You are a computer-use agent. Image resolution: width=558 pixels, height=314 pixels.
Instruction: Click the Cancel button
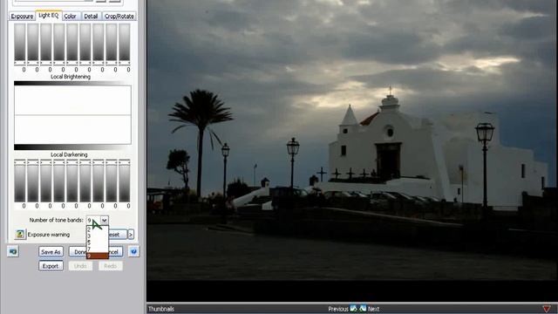tap(115, 252)
